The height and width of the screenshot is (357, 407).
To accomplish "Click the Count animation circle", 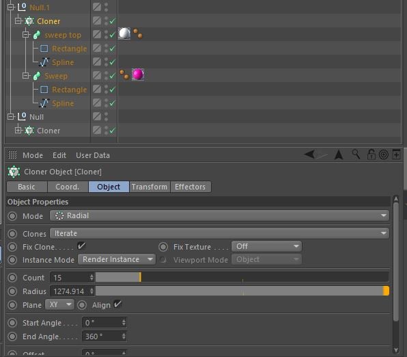I will (12, 278).
